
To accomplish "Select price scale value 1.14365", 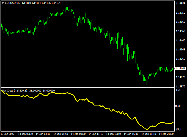I will click(x=181, y=50).
